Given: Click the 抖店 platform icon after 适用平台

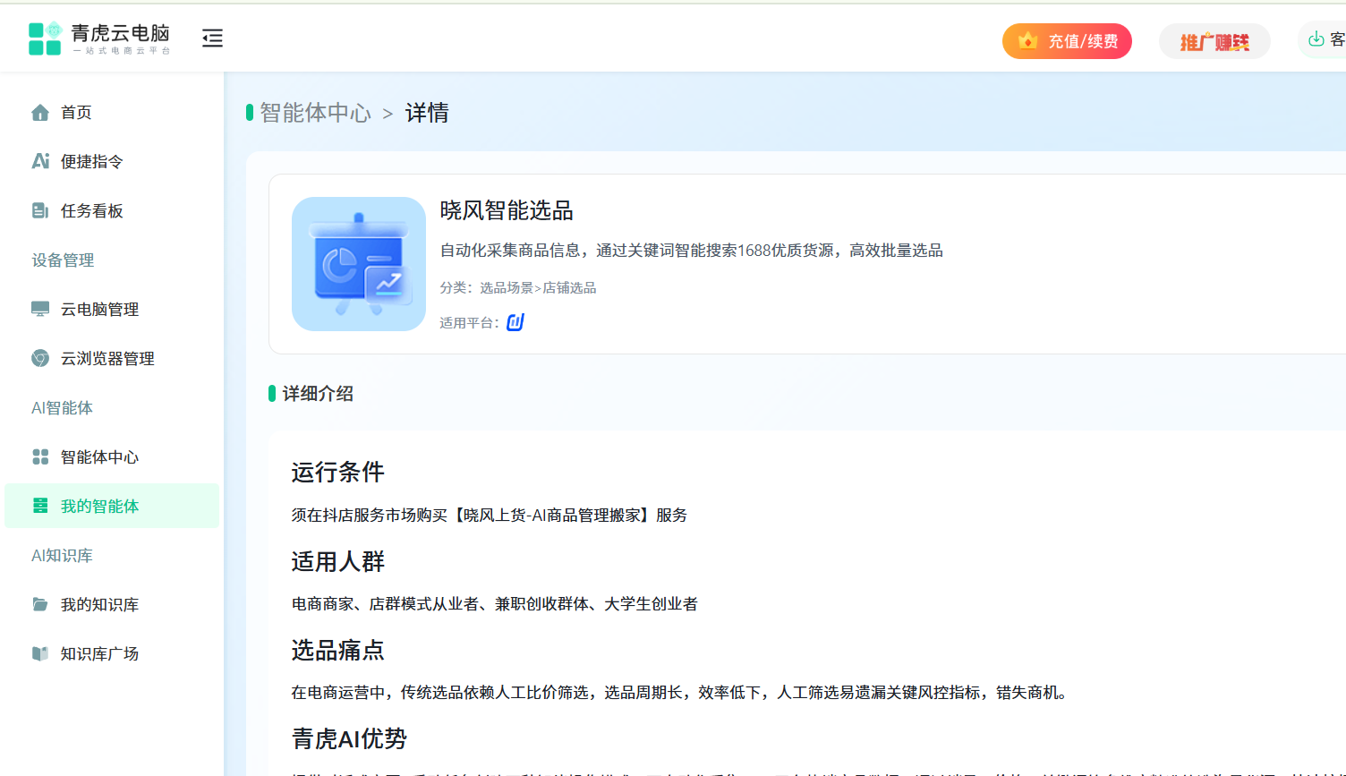Looking at the screenshot, I should pyautogui.click(x=515, y=322).
